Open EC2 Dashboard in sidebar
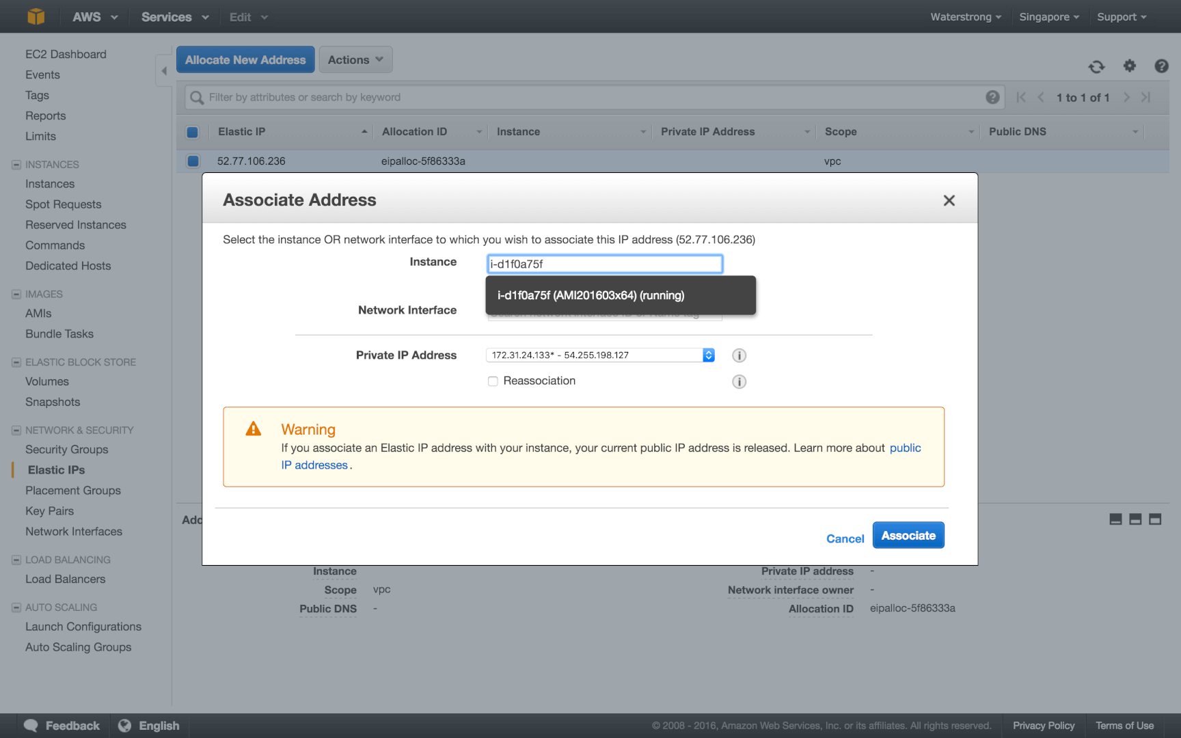The width and height of the screenshot is (1181, 738). tap(66, 54)
